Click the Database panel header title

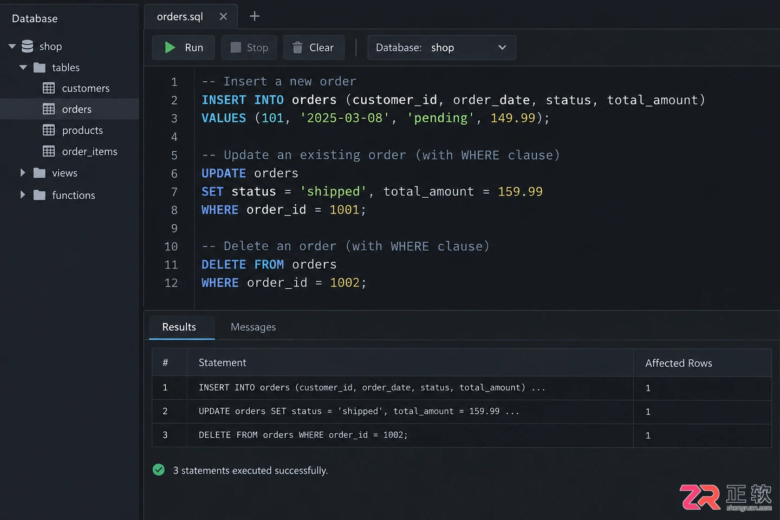click(x=35, y=18)
